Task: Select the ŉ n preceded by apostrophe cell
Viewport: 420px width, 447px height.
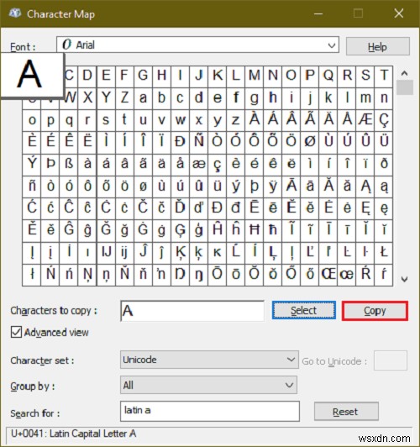Action: point(161,274)
